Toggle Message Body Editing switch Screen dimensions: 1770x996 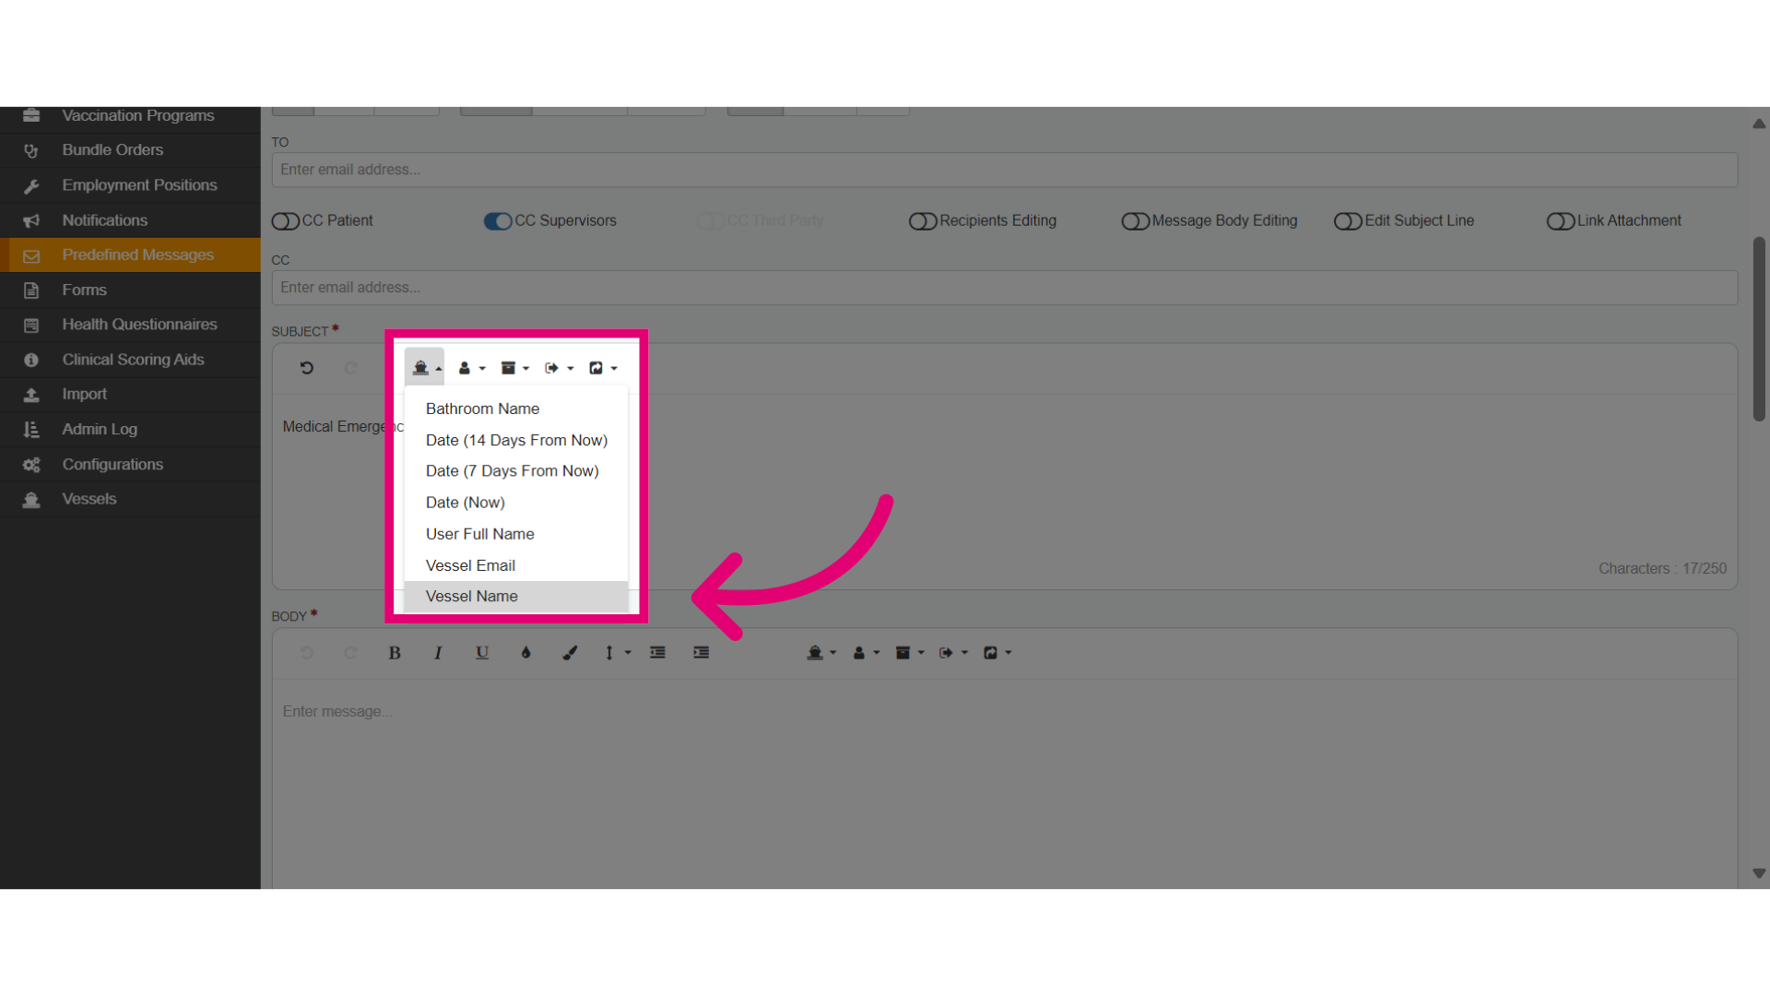(x=1135, y=221)
